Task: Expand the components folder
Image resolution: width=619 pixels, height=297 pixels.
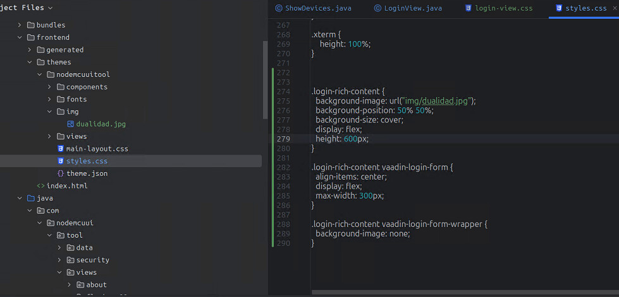Action: point(49,87)
